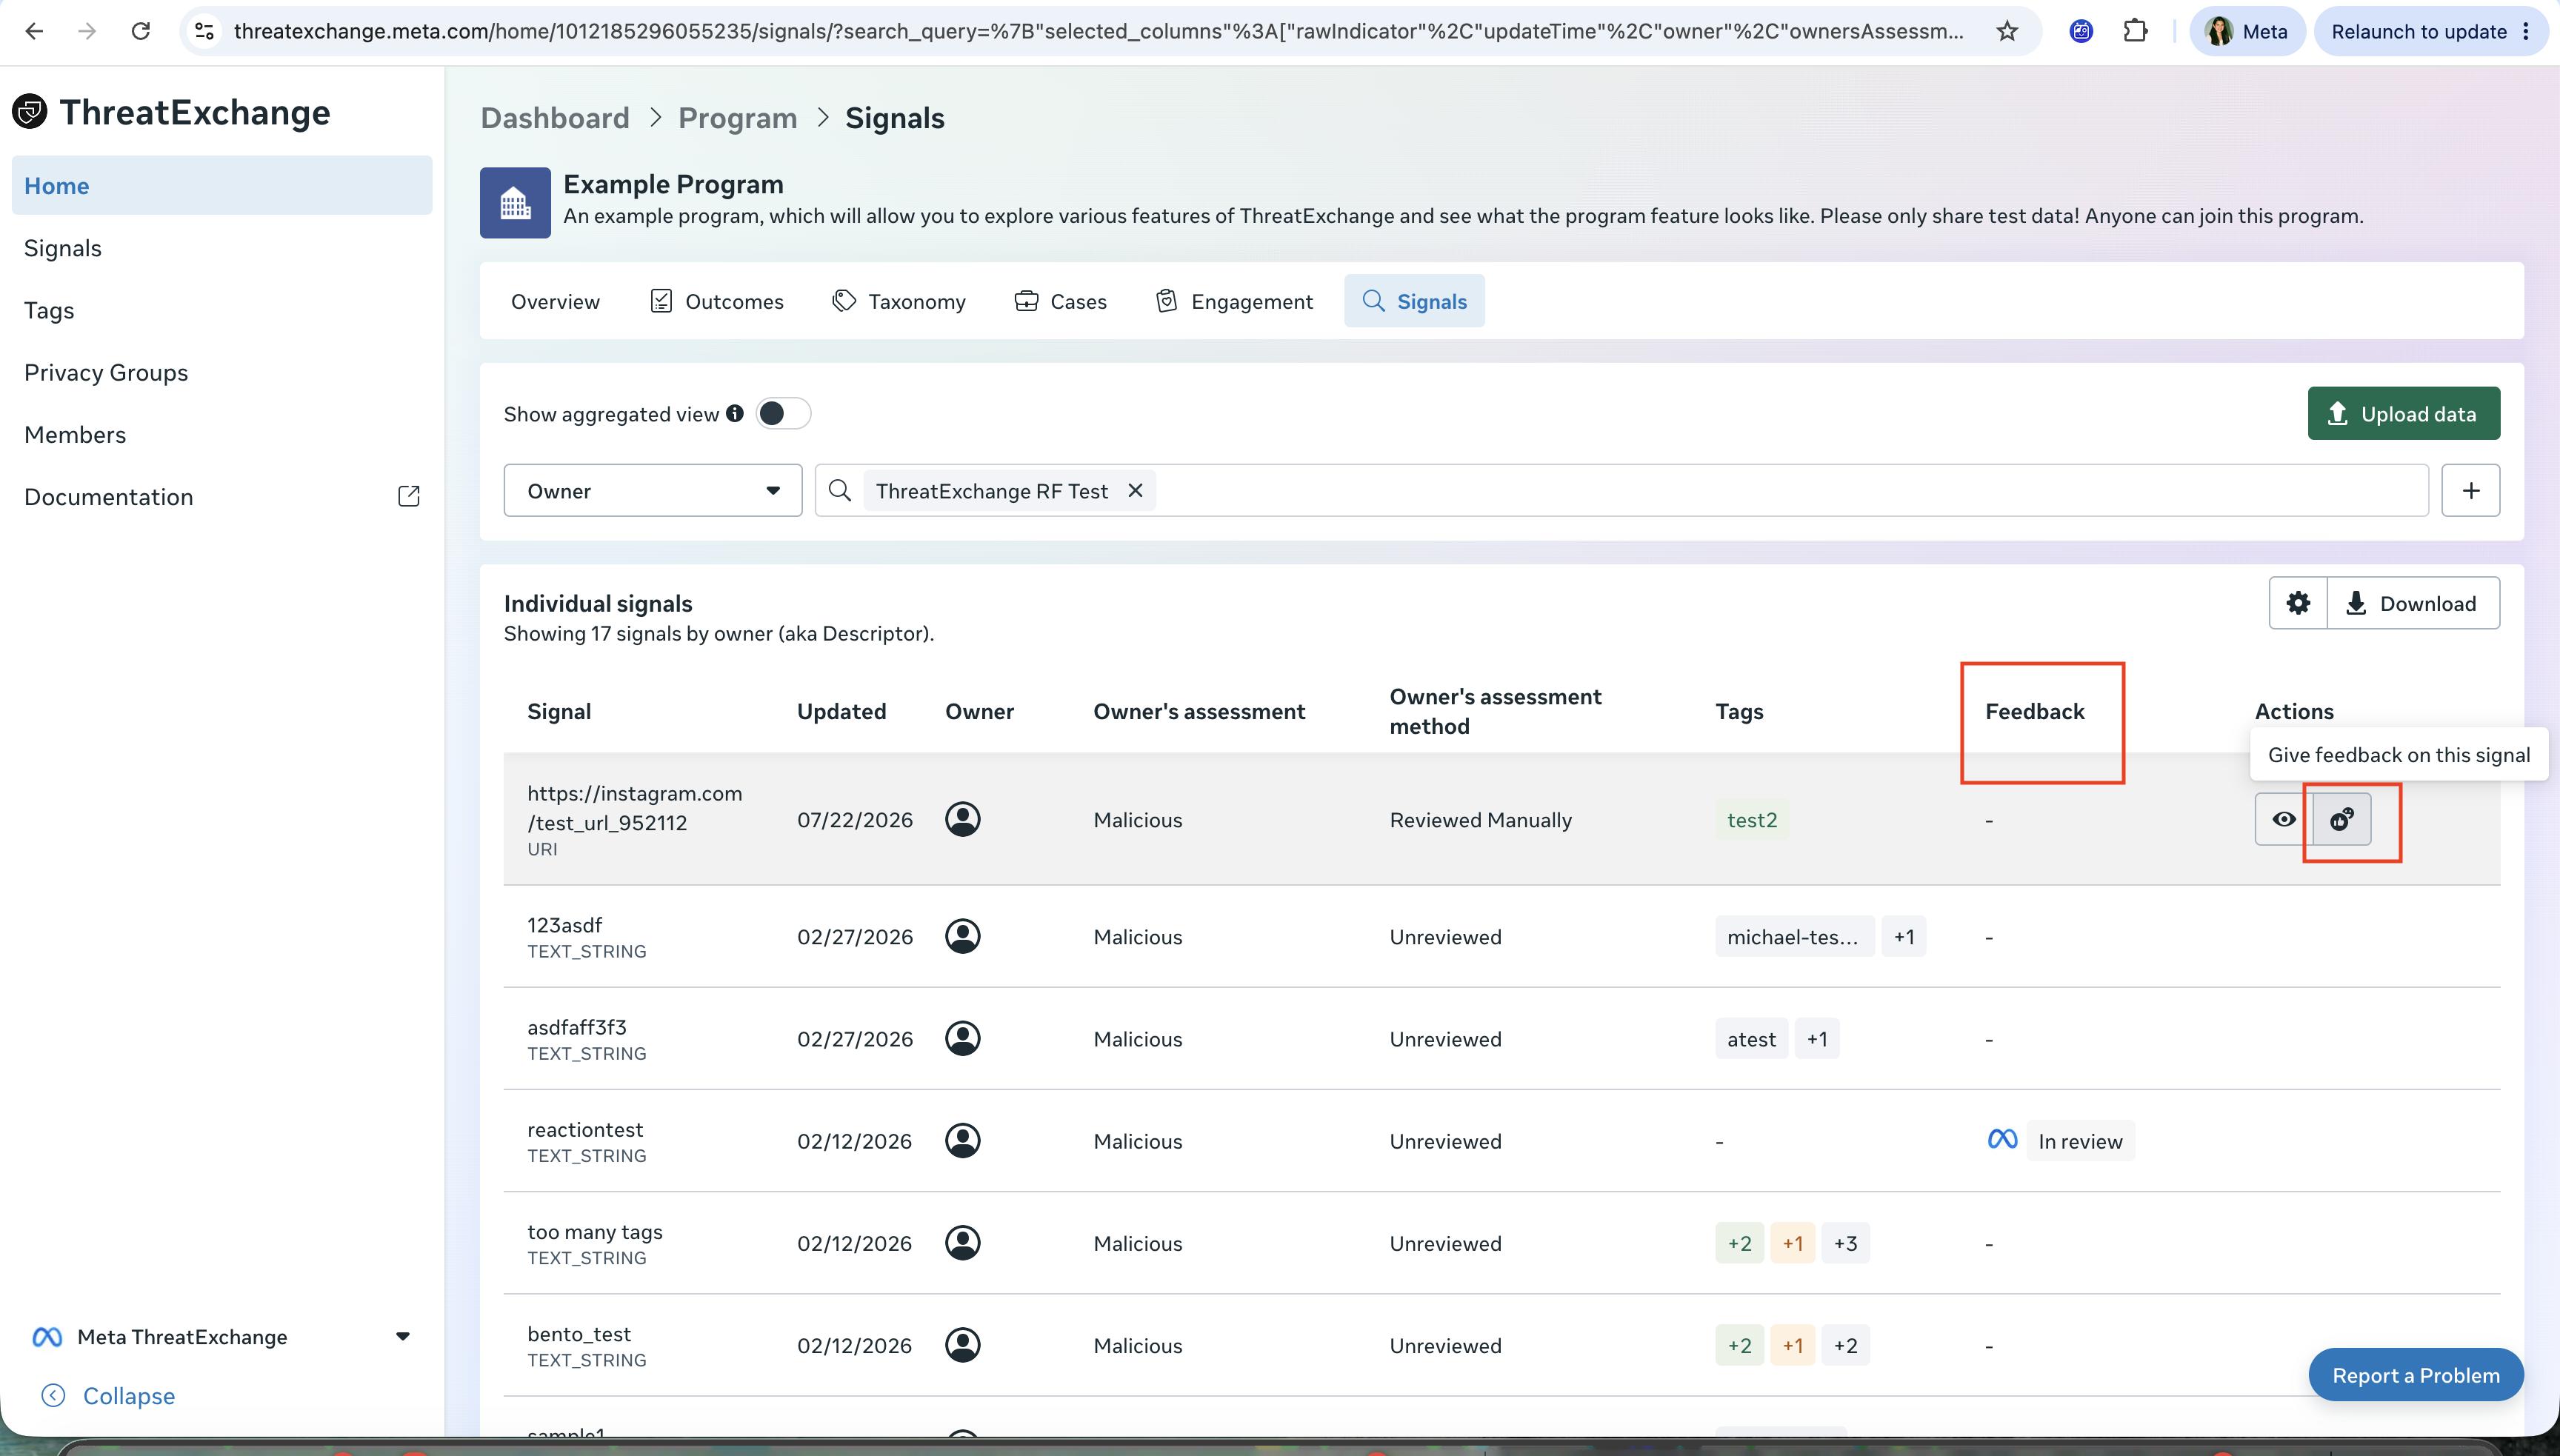The image size is (2560, 1456).
Task: Open Signals in the sidebar
Action: pos(222,247)
